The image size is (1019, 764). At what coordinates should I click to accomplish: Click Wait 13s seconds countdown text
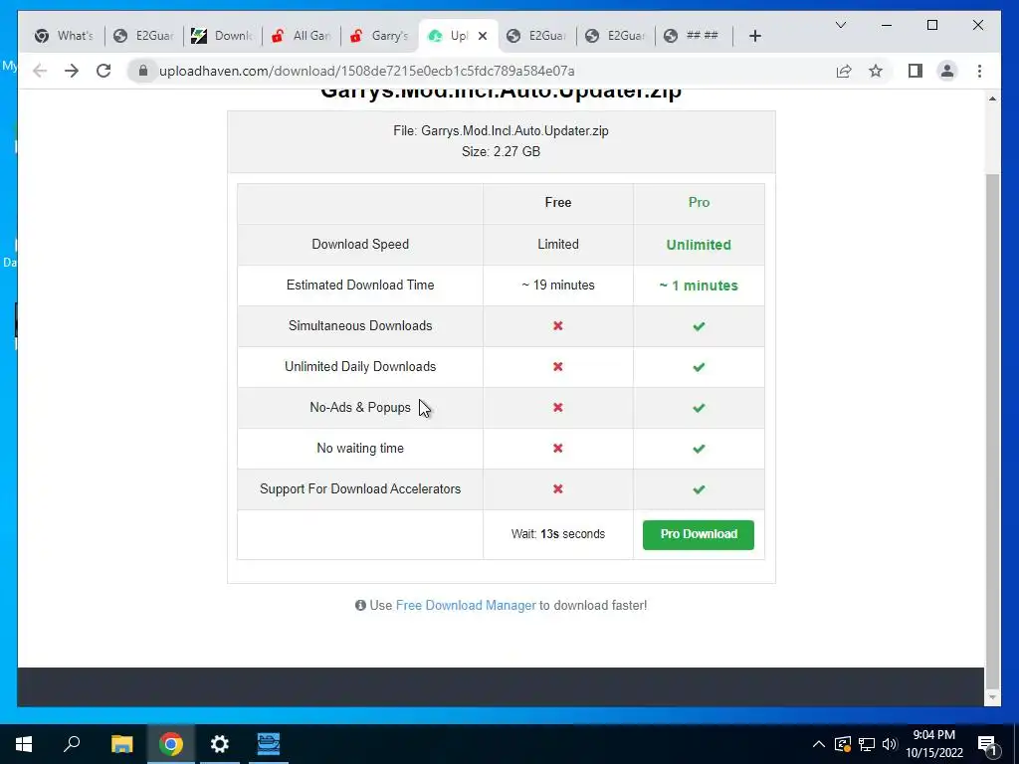[558, 534]
